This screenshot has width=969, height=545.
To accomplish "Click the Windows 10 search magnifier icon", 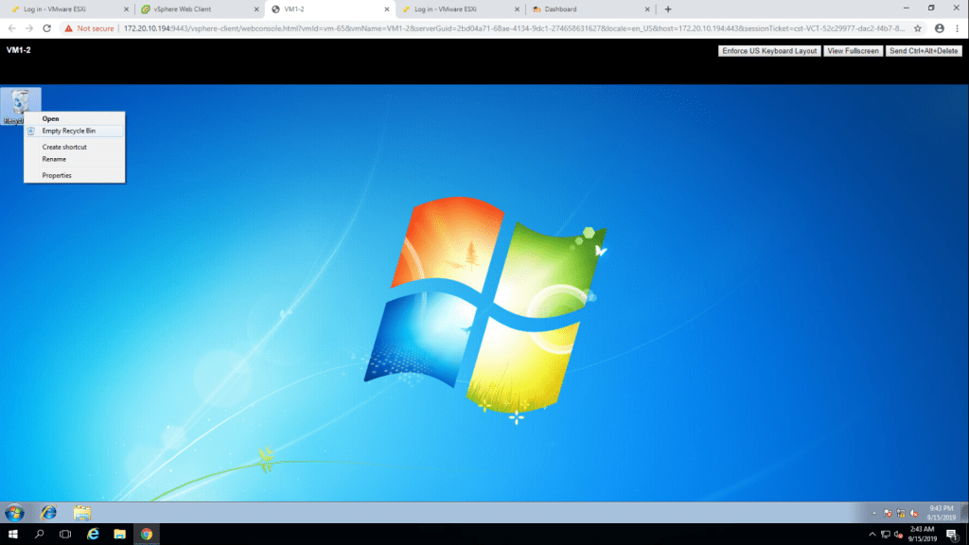I will [39, 535].
